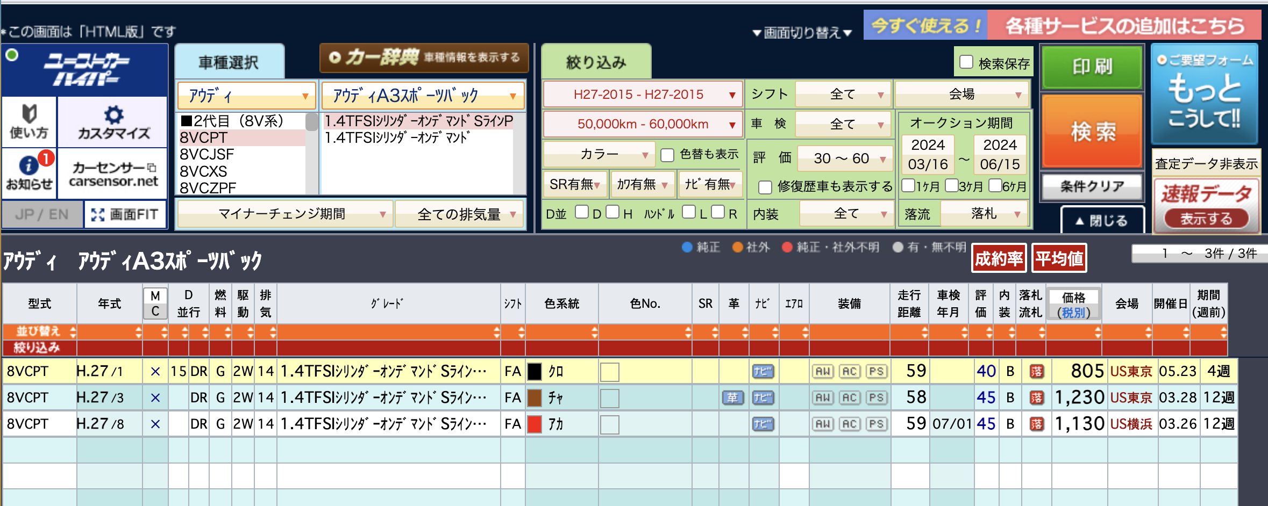Click auction start date 2024 03/16 field
The image size is (1268, 506).
point(928,154)
